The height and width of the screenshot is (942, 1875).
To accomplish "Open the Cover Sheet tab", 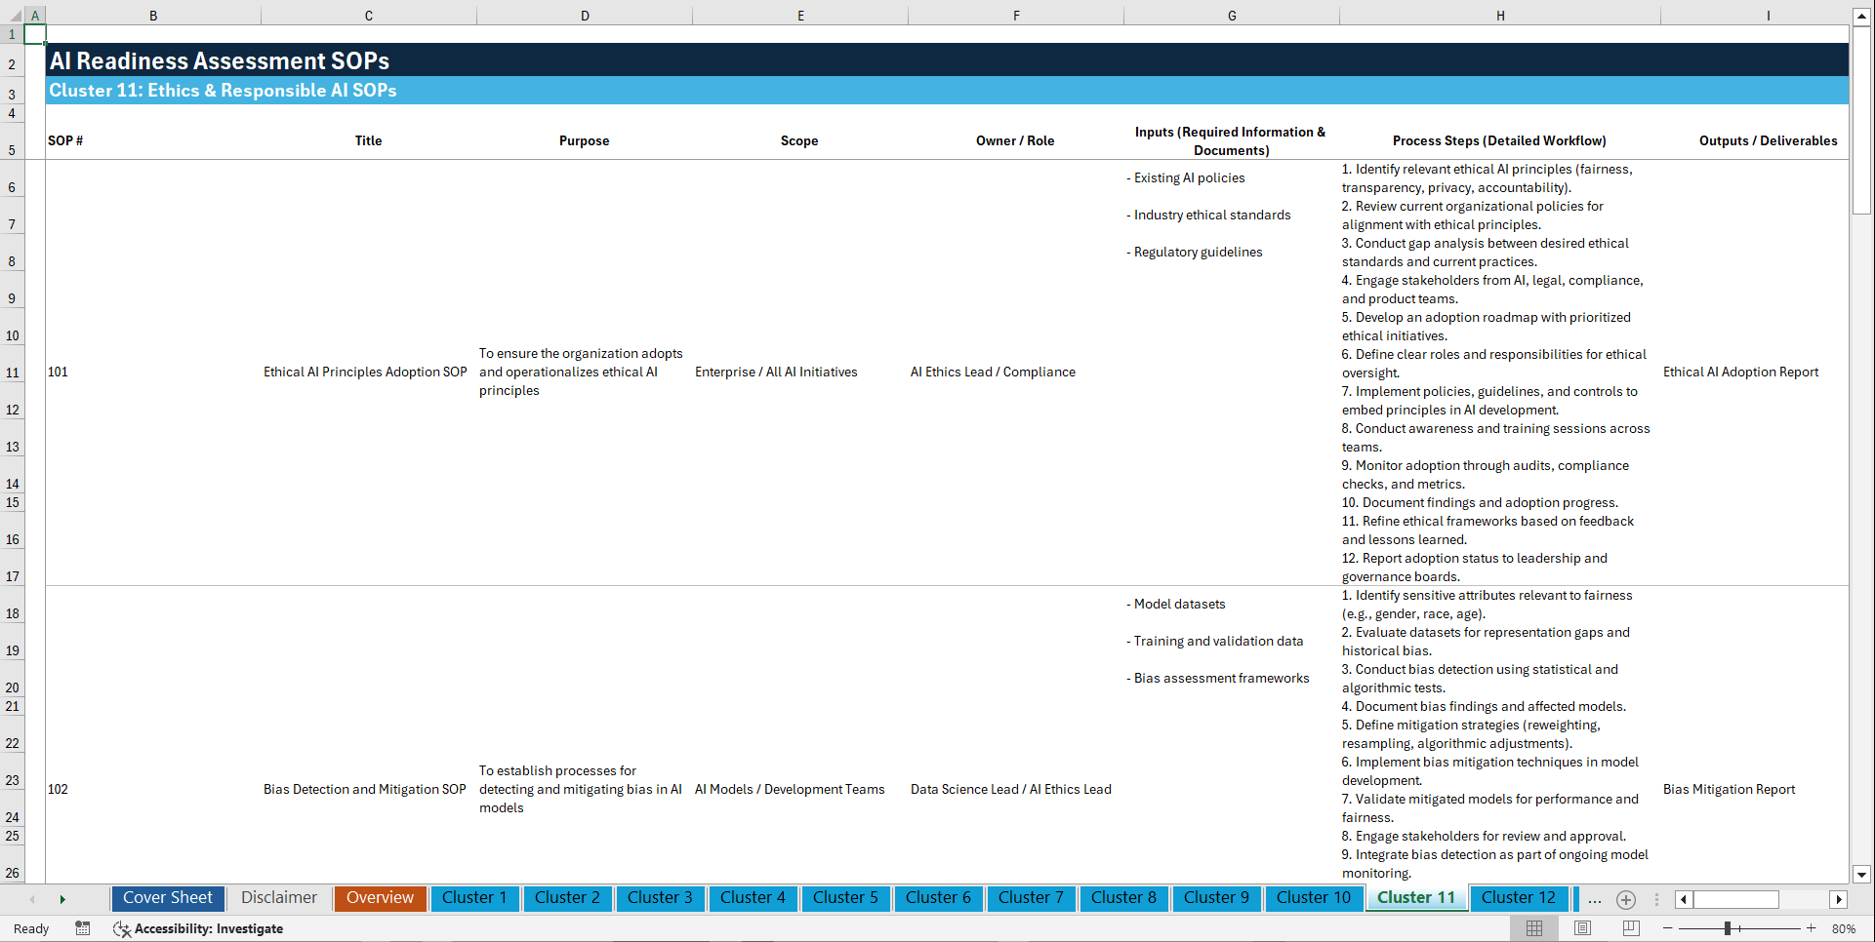I will (167, 898).
